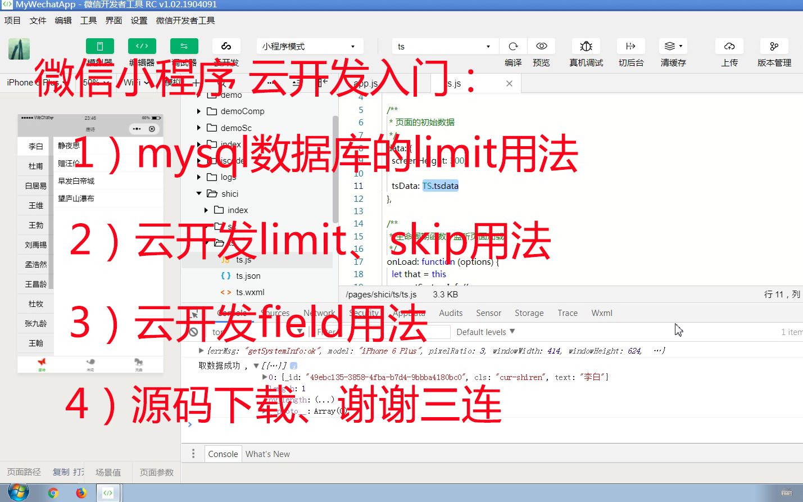This screenshot has width=803, height=502.
Task: Open the 项目 menu
Action: pos(12,20)
